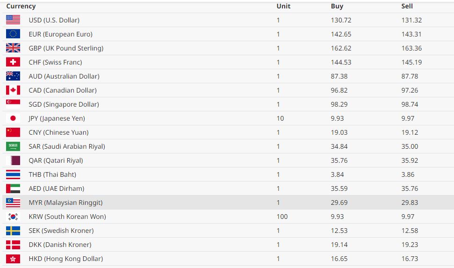The height and width of the screenshot is (268, 454).
Task: Click the Canadian maple leaf flag icon
Action: click(13, 90)
